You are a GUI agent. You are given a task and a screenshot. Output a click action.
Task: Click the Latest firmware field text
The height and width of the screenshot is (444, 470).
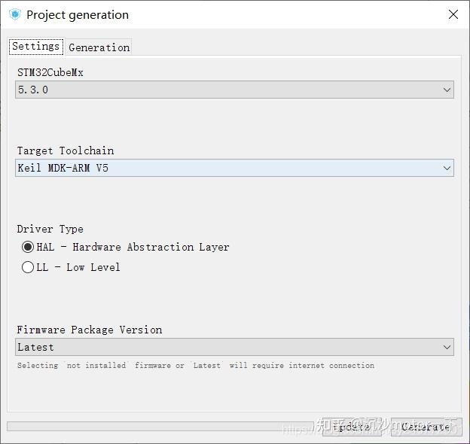pos(36,347)
